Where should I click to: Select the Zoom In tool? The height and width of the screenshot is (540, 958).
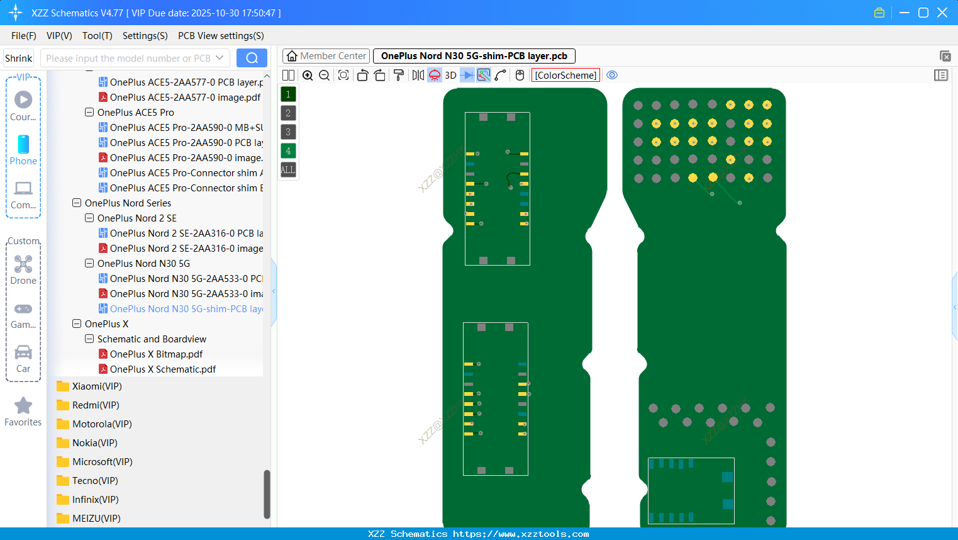point(308,75)
